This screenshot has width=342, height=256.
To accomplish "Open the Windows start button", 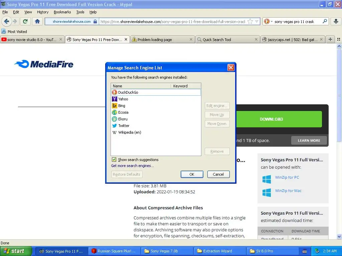I will [x=16, y=251].
